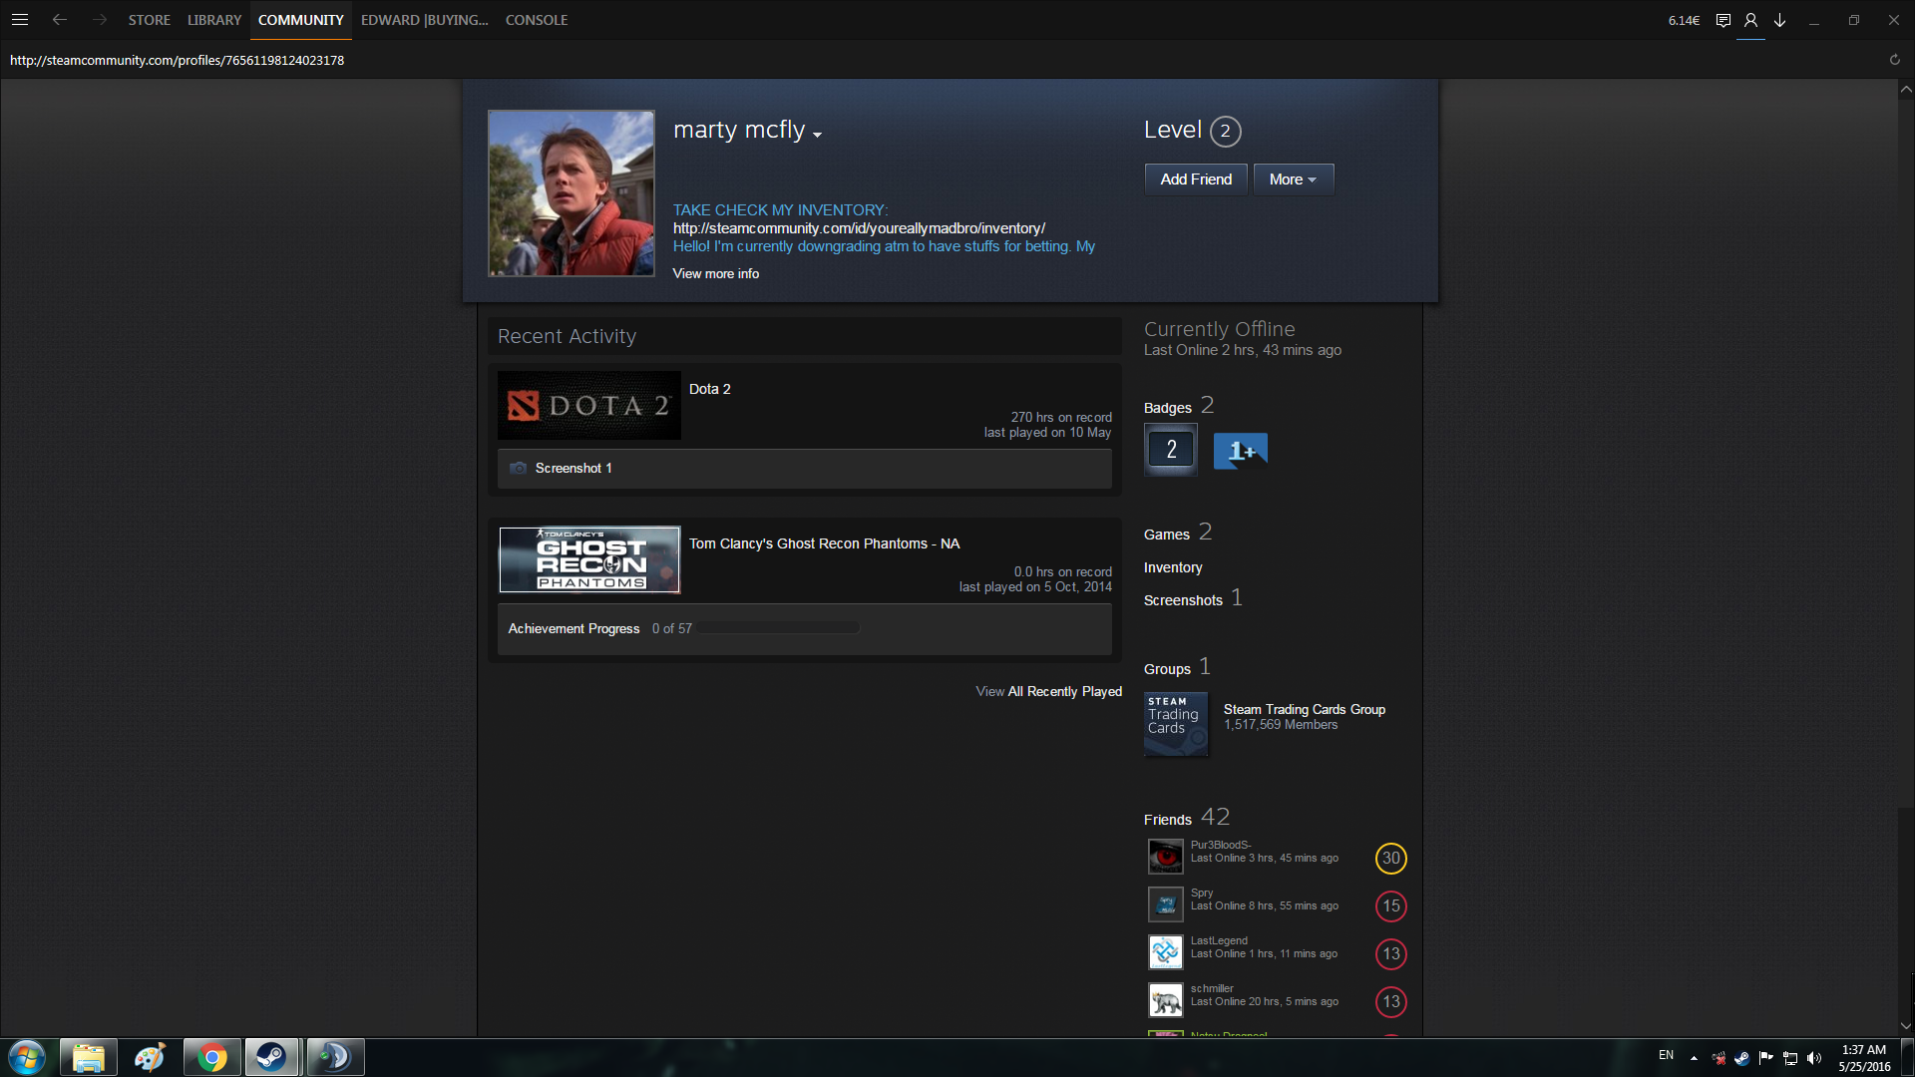The height and width of the screenshot is (1077, 1915).
Task: Switch to the LIBRARY tab
Action: (214, 20)
